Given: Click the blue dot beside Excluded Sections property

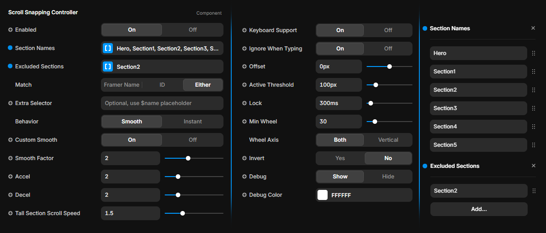Looking at the screenshot, I should 10,67.
